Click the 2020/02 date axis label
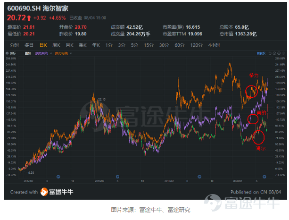 click(x=238, y=181)
